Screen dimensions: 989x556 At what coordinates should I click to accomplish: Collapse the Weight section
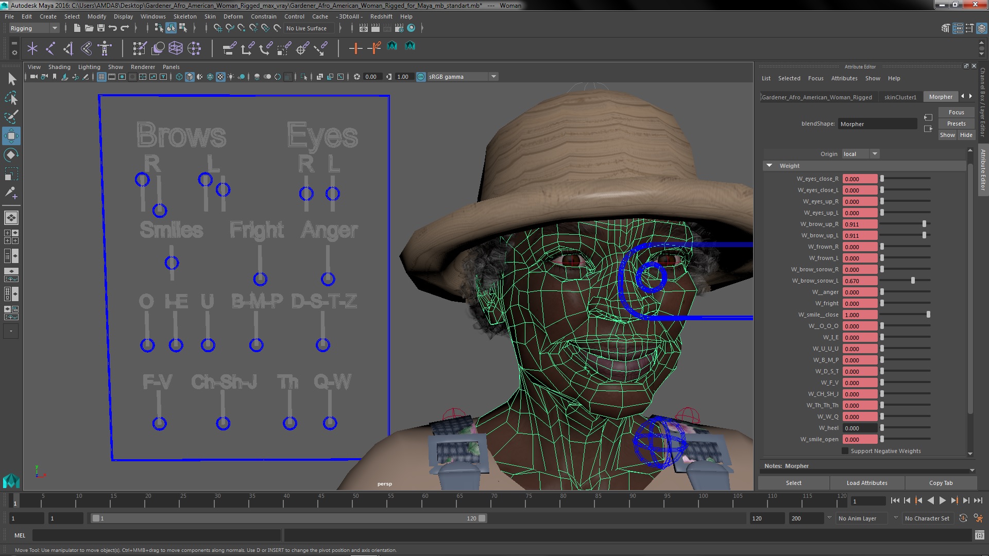[770, 166]
